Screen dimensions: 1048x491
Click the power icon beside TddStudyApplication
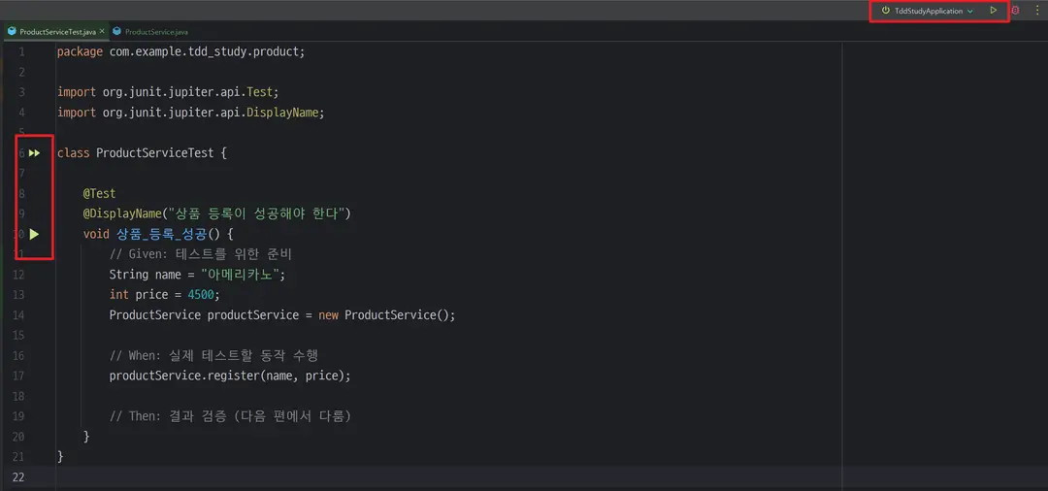point(885,11)
